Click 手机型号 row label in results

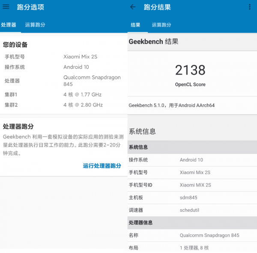tap(138, 172)
